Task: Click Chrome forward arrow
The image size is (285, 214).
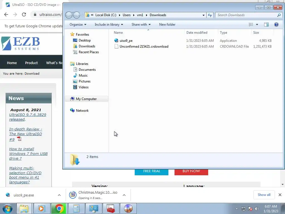Action: (x=15, y=14)
